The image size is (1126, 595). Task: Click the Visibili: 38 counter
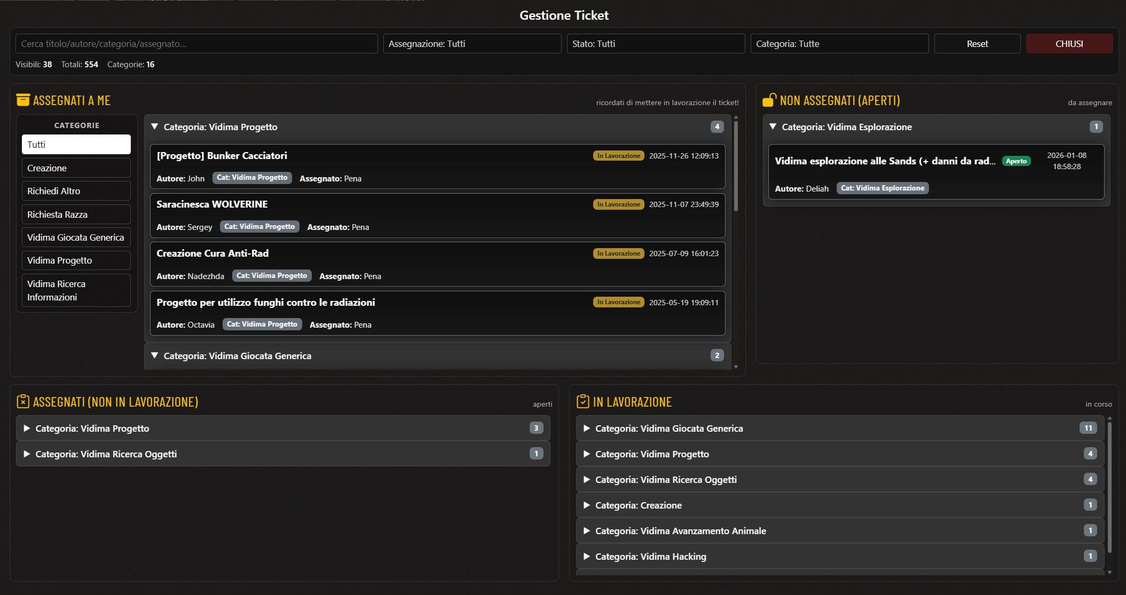[34, 65]
